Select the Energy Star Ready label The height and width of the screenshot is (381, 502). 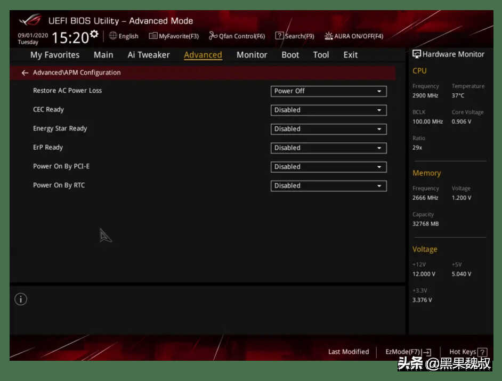[60, 128]
